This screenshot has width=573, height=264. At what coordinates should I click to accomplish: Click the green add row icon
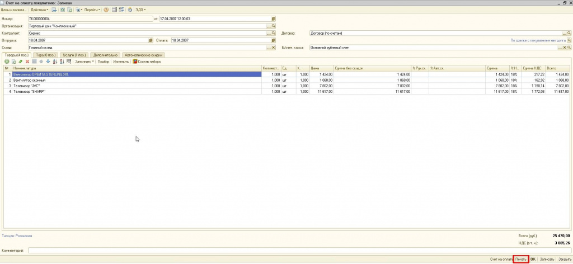[x=7, y=62]
